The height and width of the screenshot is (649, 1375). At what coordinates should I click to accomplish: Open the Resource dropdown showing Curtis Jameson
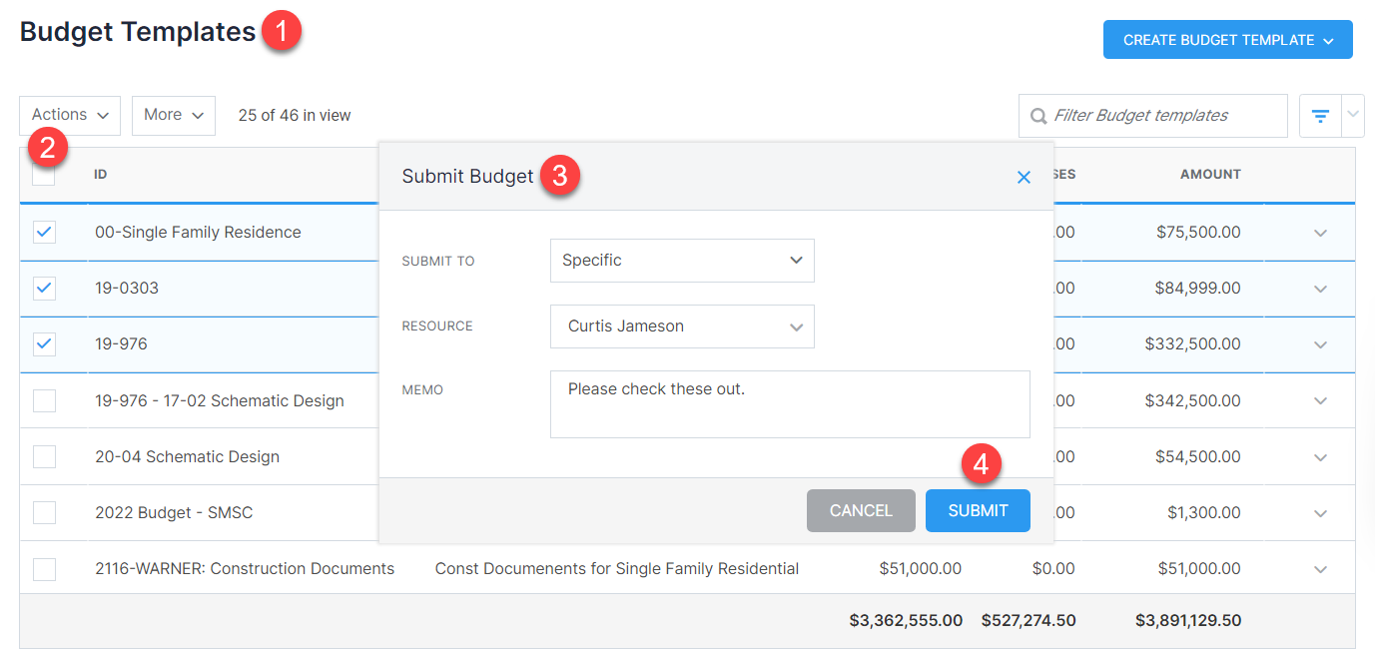(682, 326)
